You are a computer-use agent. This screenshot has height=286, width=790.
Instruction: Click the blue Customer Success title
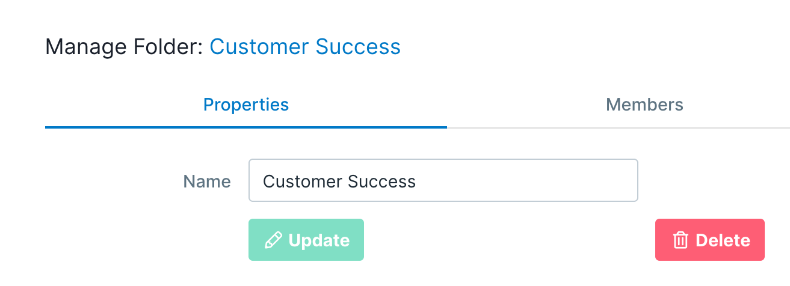305,46
